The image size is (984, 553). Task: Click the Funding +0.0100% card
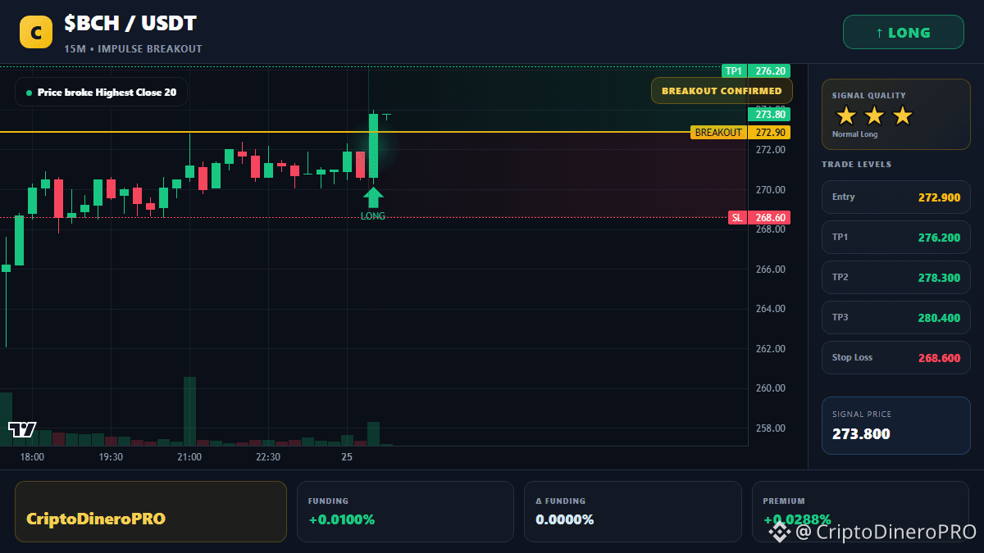coord(405,511)
